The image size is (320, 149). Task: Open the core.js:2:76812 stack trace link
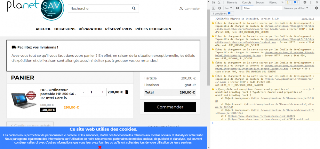[x=261, y=116]
